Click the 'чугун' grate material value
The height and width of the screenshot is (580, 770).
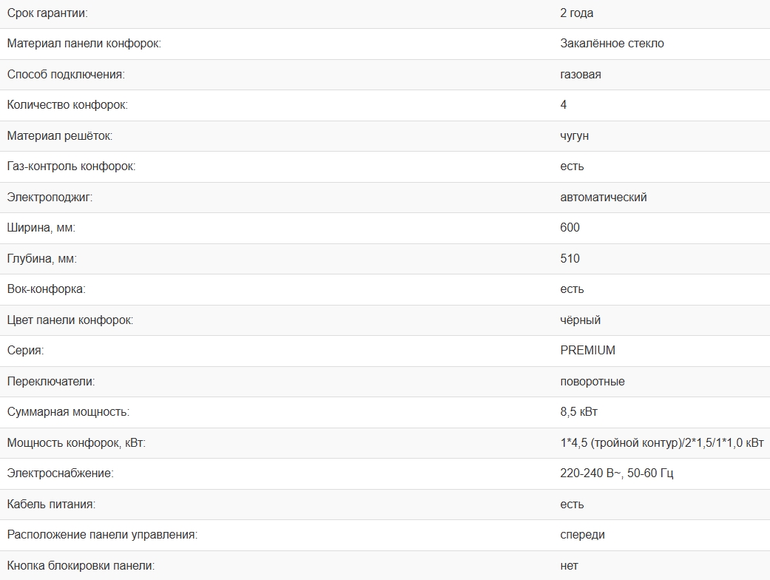point(575,135)
